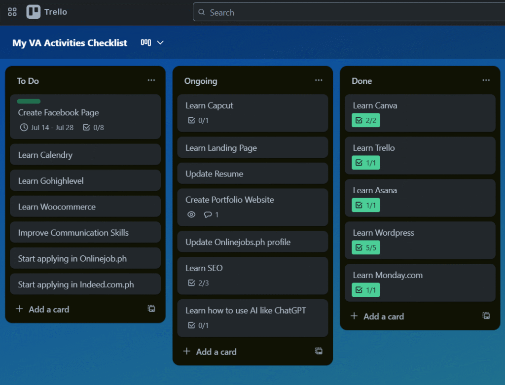Viewport: 505px width, 385px height.
Task: Open the Create Facebook Page card
Action: [x=85, y=116]
